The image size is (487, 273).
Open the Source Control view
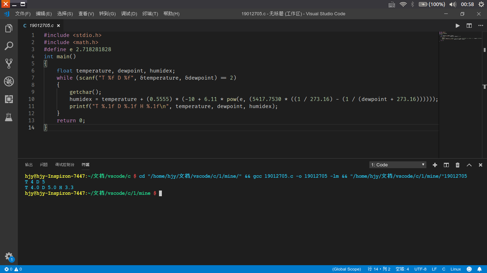tap(9, 64)
